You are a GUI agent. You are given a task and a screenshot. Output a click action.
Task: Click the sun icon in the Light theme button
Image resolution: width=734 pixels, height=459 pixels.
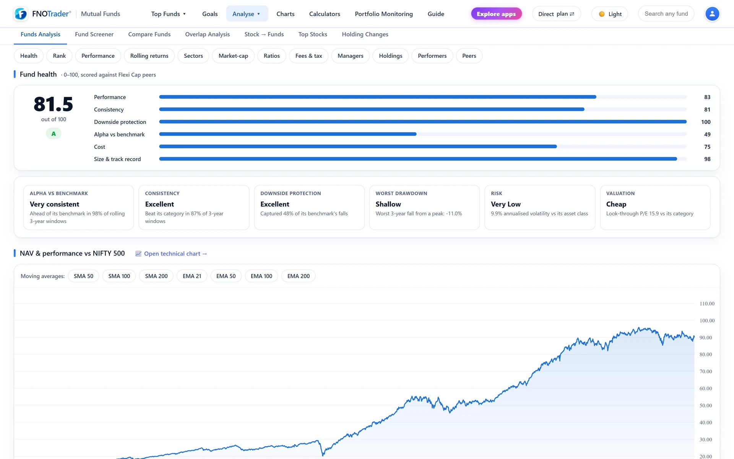602,14
